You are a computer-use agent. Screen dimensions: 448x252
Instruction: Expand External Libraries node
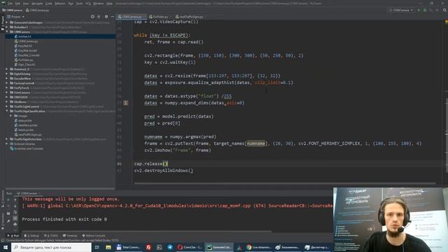(x=6, y=144)
